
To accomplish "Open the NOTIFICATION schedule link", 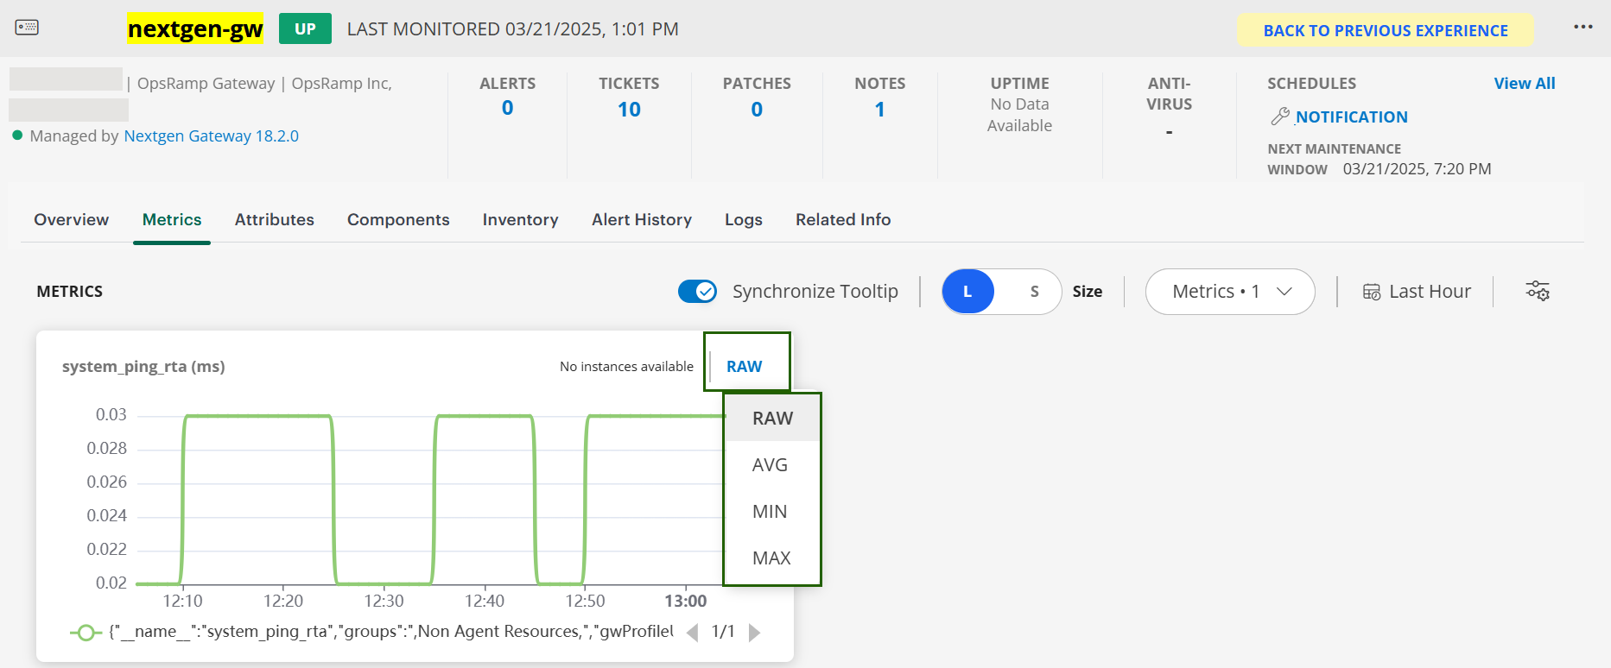I will 1352,117.
